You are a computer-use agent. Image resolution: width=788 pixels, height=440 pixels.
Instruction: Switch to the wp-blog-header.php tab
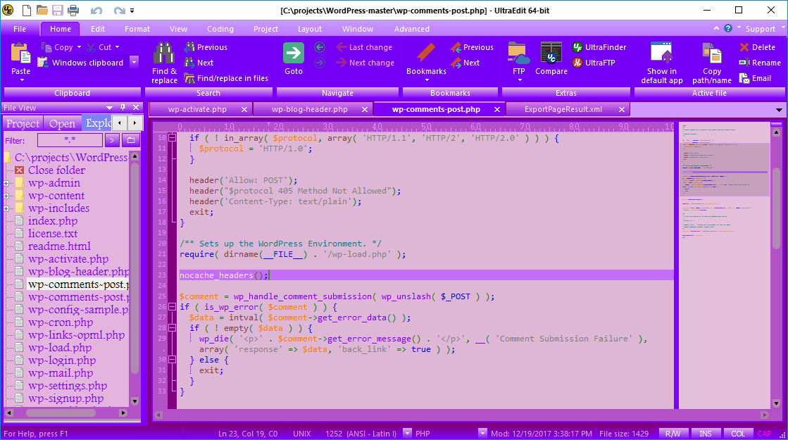pyautogui.click(x=310, y=109)
